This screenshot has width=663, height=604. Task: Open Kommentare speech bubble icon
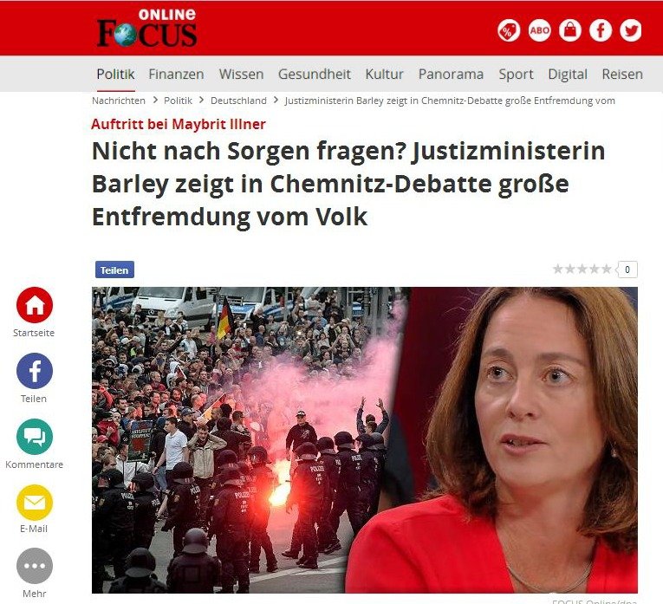point(35,436)
